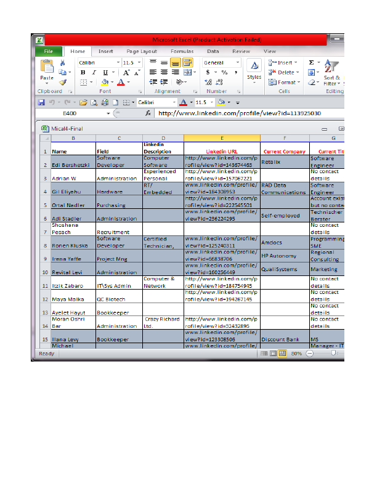Click Decrease Decimal icon
The image size is (377, 488).
[219, 82]
